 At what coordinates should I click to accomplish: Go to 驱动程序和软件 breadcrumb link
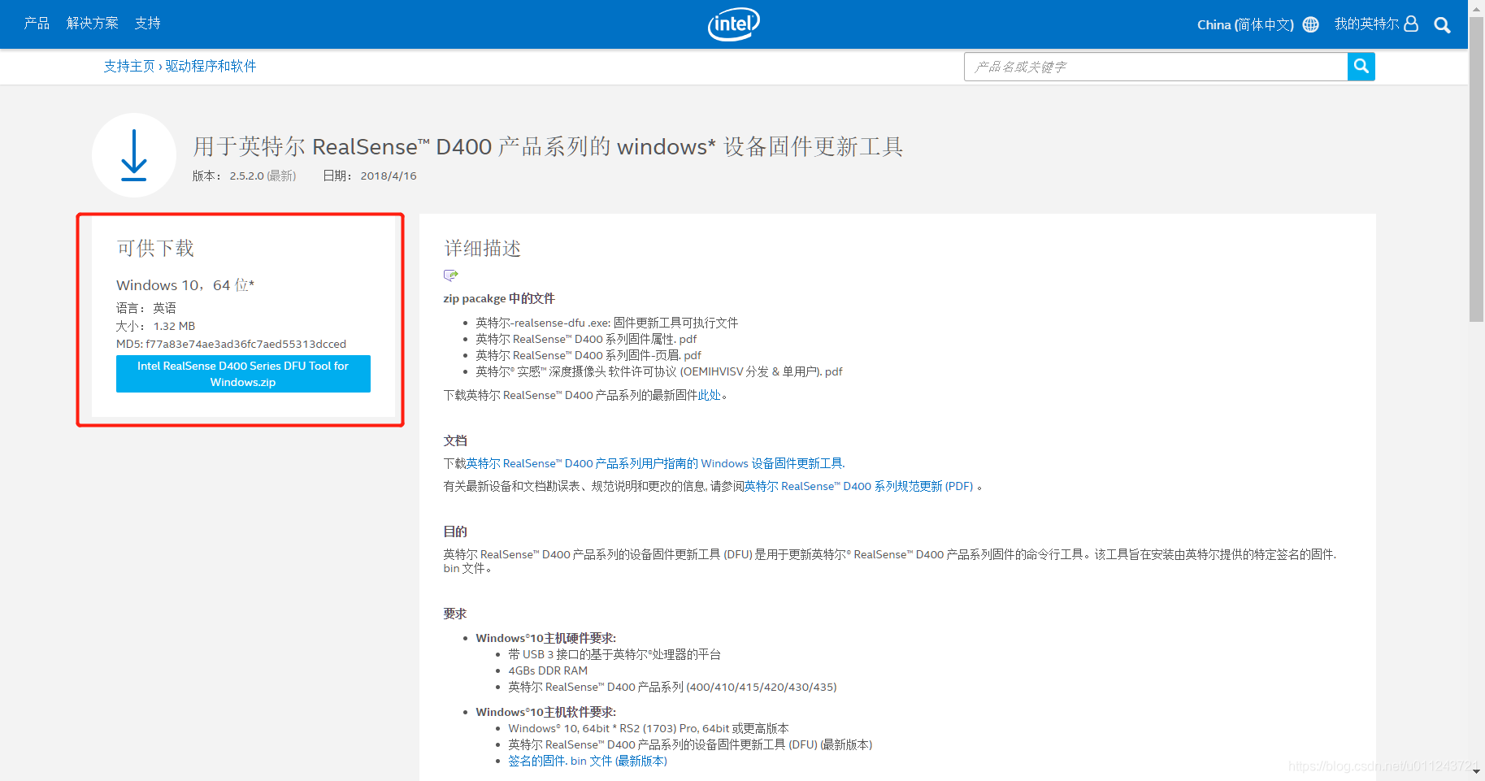coord(211,66)
